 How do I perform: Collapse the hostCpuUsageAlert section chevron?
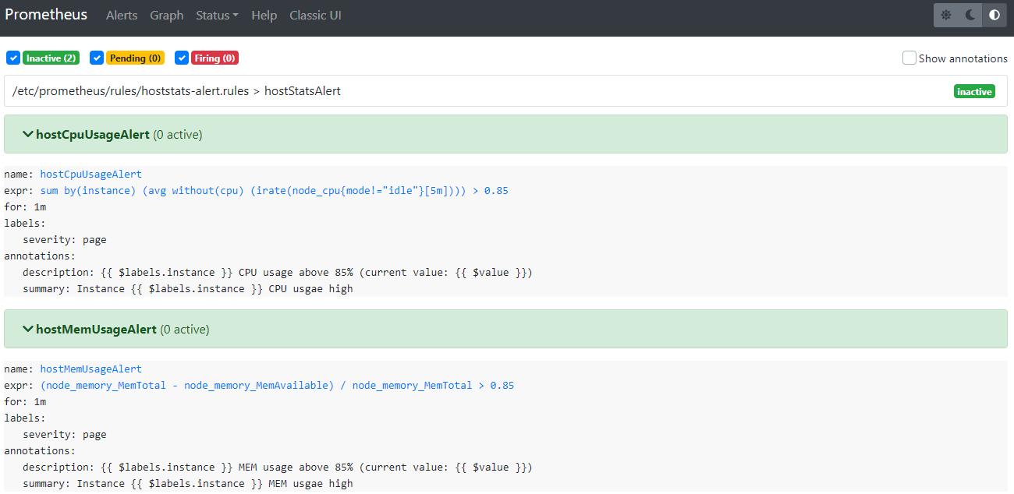click(x=29, y=134)
